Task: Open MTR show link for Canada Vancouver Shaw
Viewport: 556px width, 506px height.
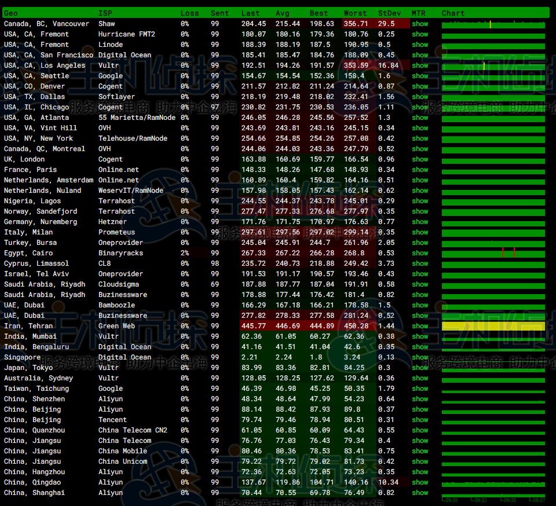Action: (420, 24)
